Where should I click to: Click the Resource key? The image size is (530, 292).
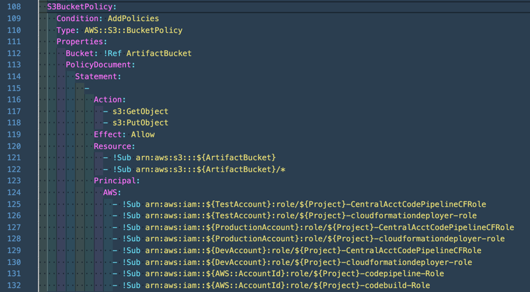tap(114, 147)
